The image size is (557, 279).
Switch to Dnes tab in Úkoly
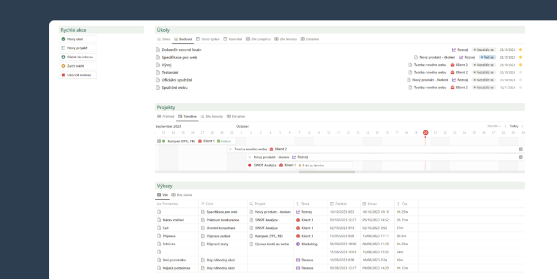pyautogui.click(x=163, y=39)
